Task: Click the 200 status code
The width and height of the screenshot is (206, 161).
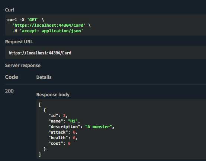Action: click(9, 91)
